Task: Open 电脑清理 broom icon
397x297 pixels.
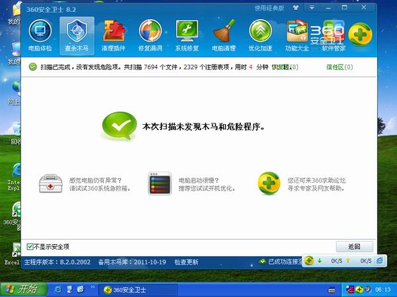Action: coord(224,36)
